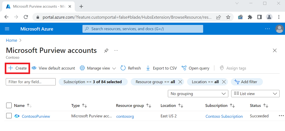Click the Azure search resources box
This screenshot has height=131, width=285.
(x=143, y=29)
